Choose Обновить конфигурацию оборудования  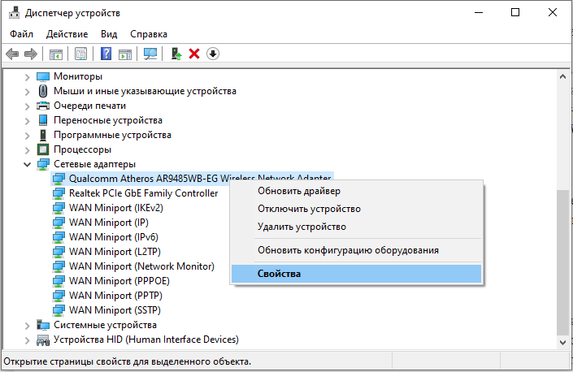click(x=356, y=250)
